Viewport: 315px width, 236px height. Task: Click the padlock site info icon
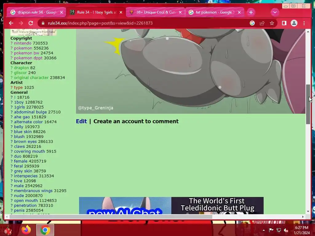[x=43, y=23]
